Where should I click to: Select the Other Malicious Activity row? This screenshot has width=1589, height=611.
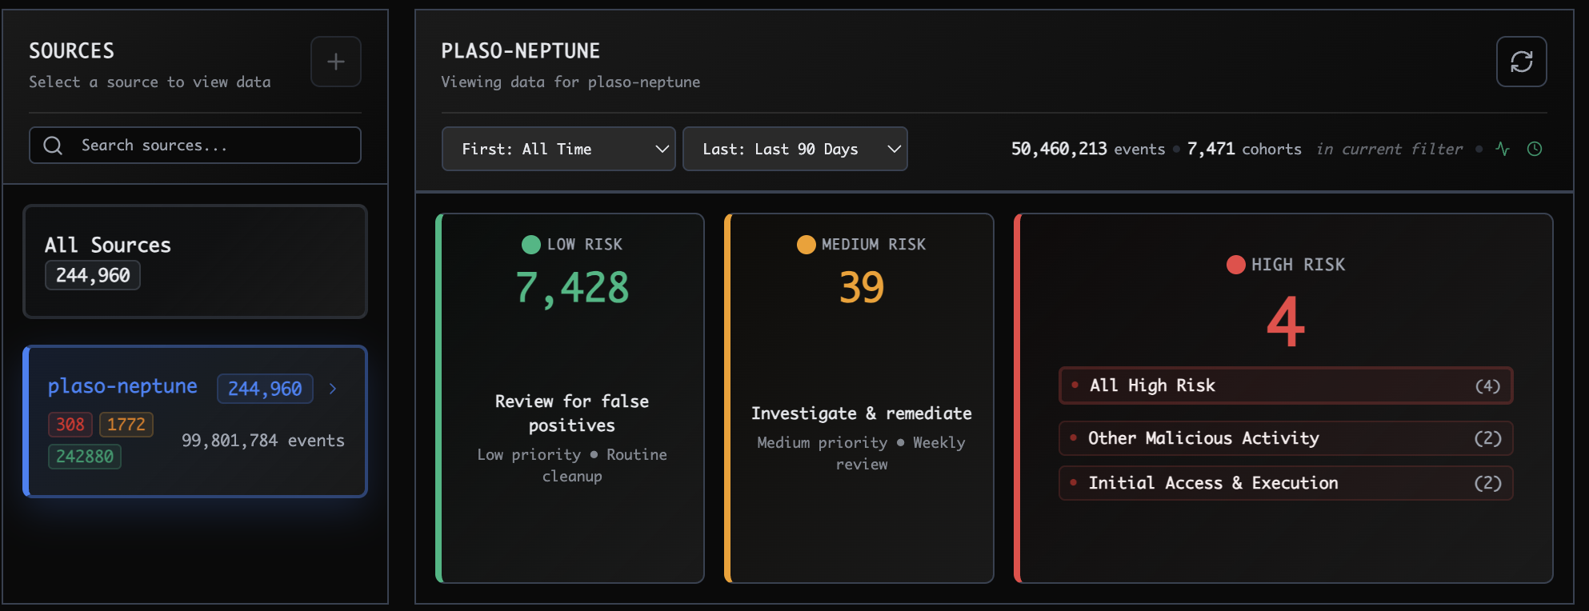[x=1286, y=438]
